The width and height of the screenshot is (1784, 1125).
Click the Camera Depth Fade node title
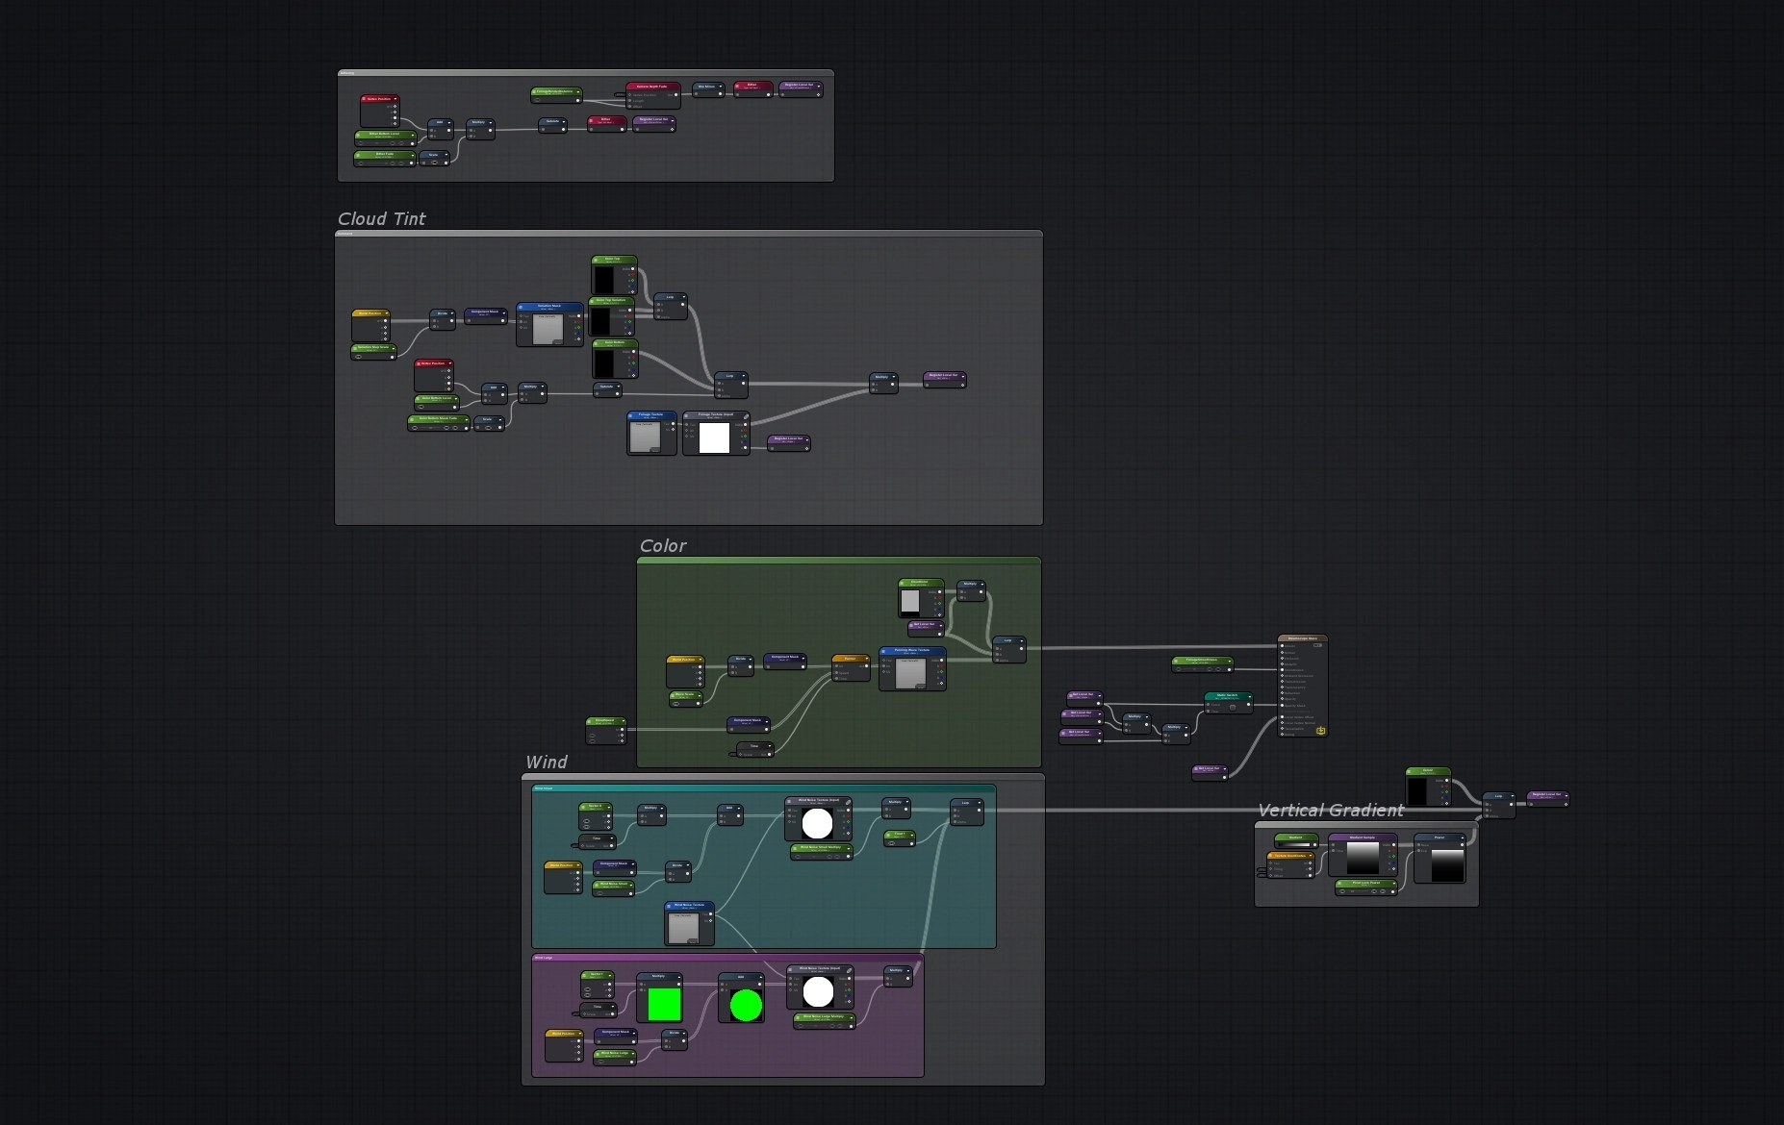point(652,87)
